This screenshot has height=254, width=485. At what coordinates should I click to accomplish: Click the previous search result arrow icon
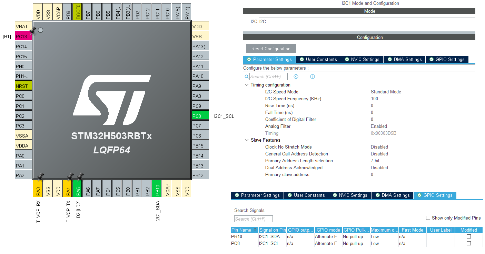point(296,77)
